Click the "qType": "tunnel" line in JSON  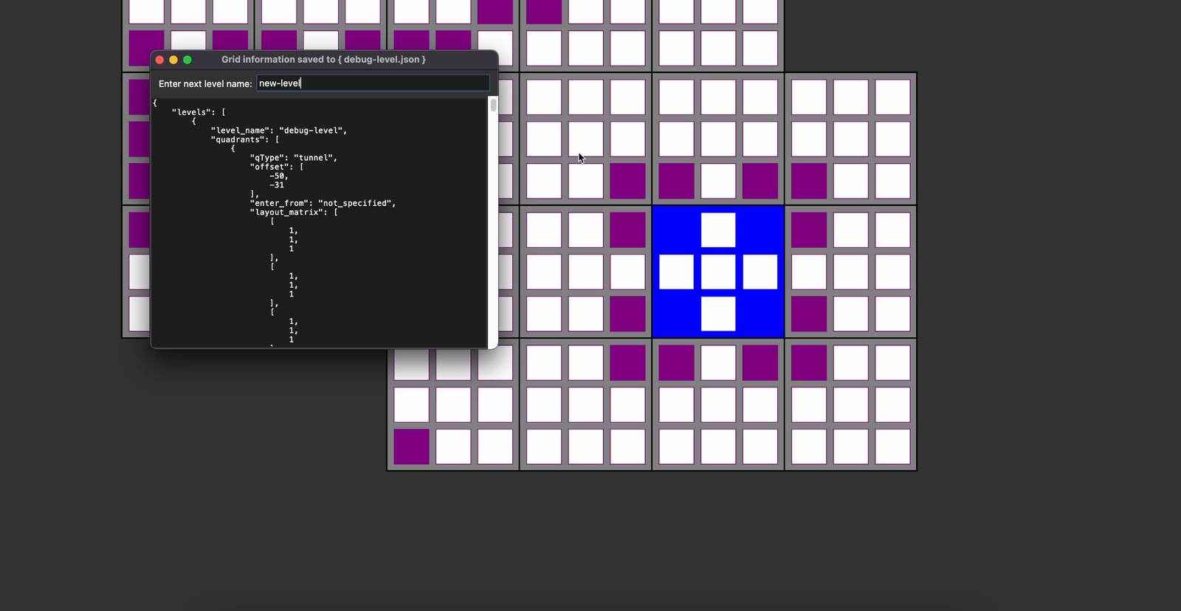pyautogui.click(x=293, y=158)
